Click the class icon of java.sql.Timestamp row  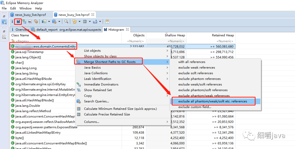[x=13, y=52]
